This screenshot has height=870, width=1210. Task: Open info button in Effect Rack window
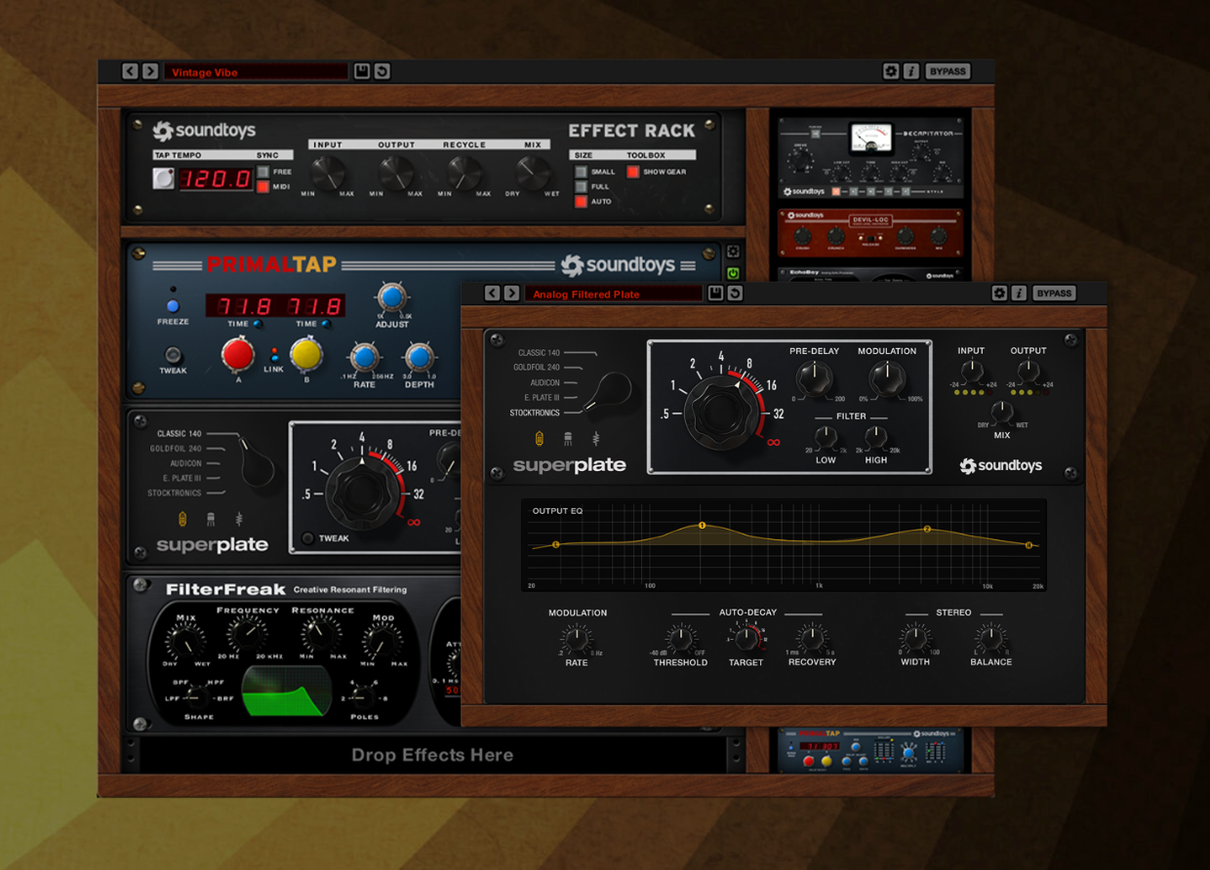tap(911, 71)
